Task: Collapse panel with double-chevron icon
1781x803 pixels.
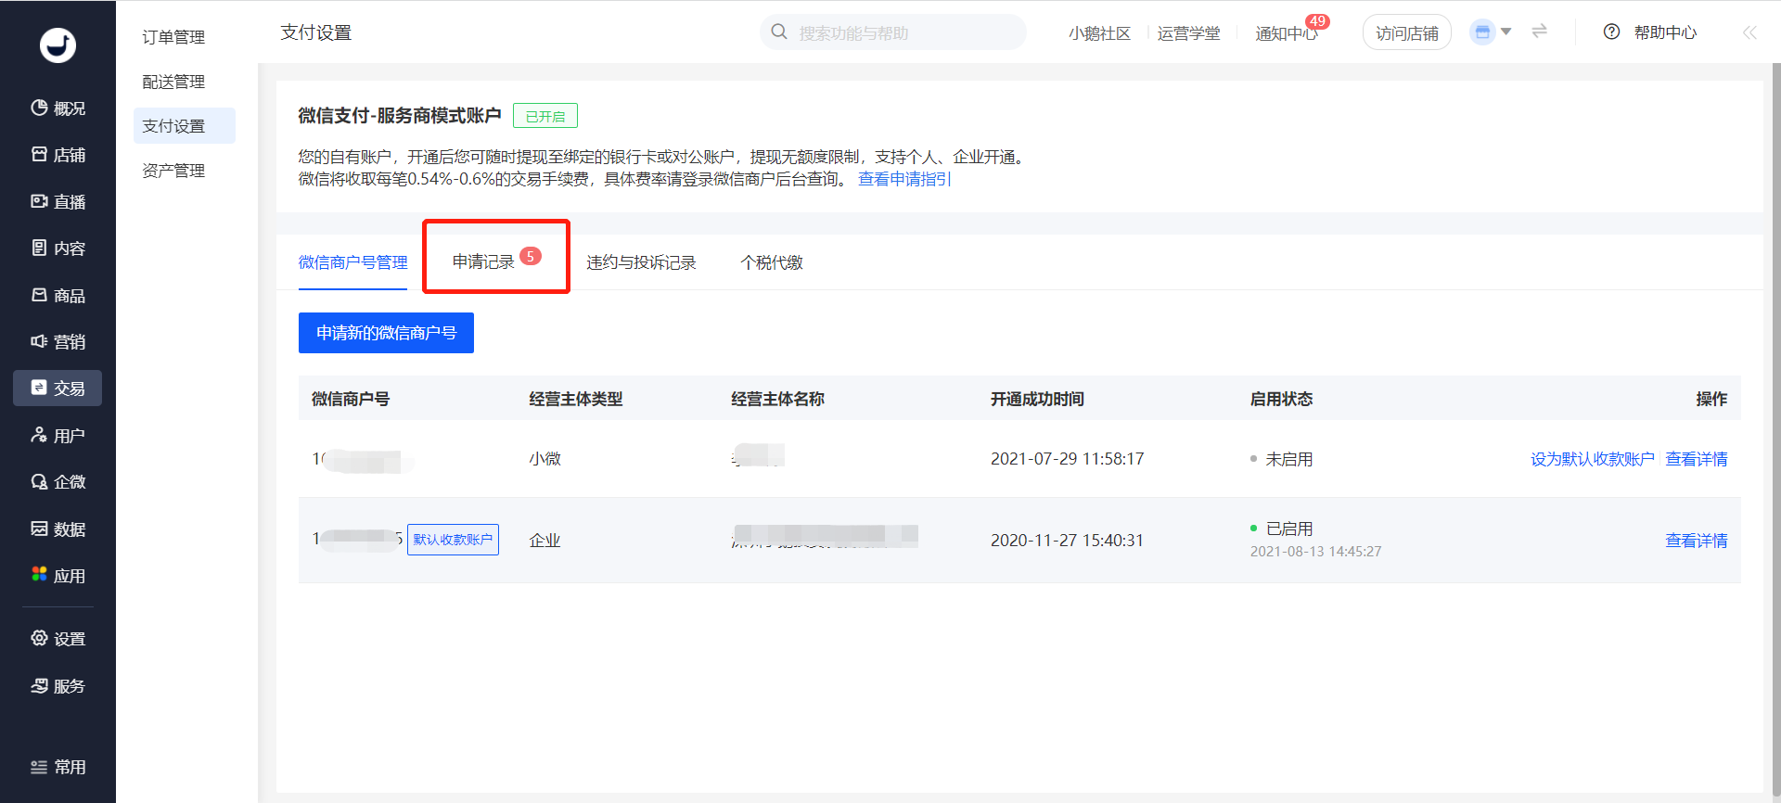Action: [x=1749, y=32]
